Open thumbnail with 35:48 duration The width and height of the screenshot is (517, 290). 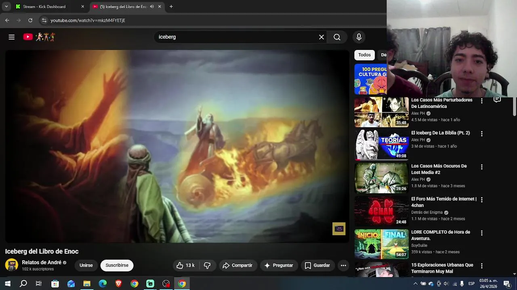coord(382,112)
